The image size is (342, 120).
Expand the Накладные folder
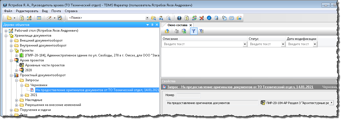coord(16,100)
